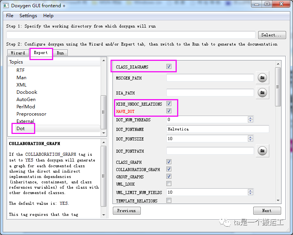Click options panel scroll up arrow
The height and width of the screenshot is (235, 293).
point(278,64)
